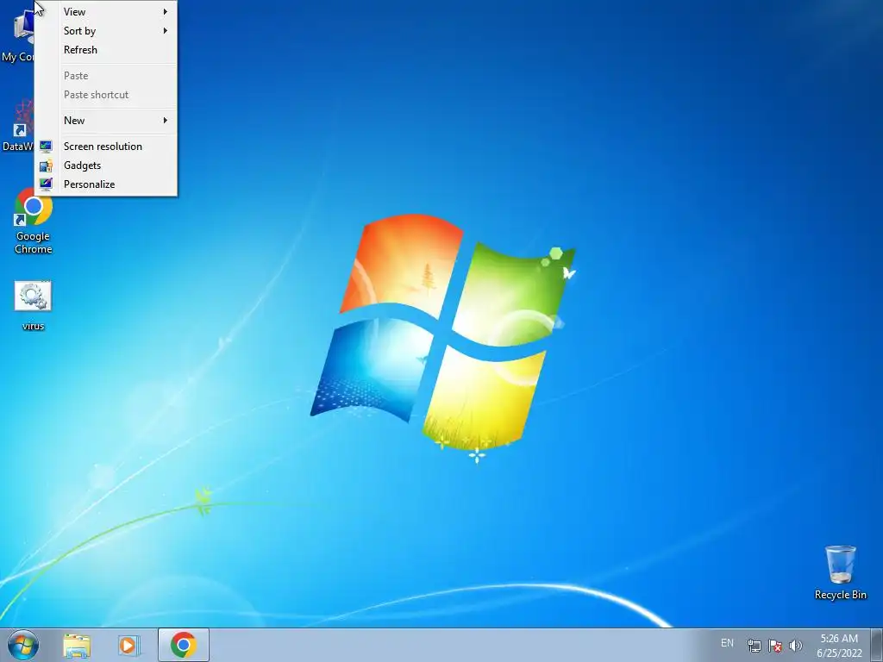
Task: Choose Refresh from the context menu
Action: point(106,50)
